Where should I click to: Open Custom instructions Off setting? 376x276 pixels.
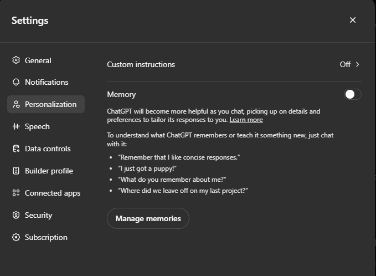click(x=345, y=64)
